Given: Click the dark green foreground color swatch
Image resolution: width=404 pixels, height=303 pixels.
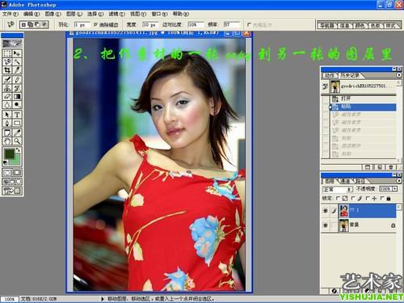Looking at the screenshot, I should 9,154.
